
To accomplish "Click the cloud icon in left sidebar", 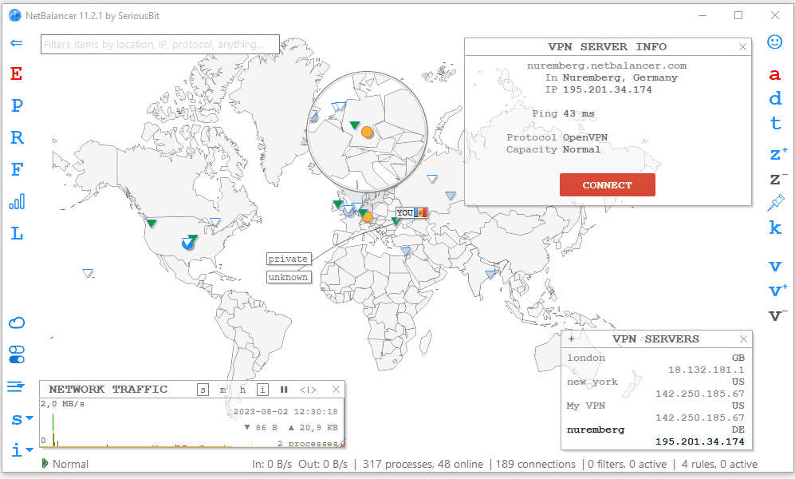I will pos(17,323).
